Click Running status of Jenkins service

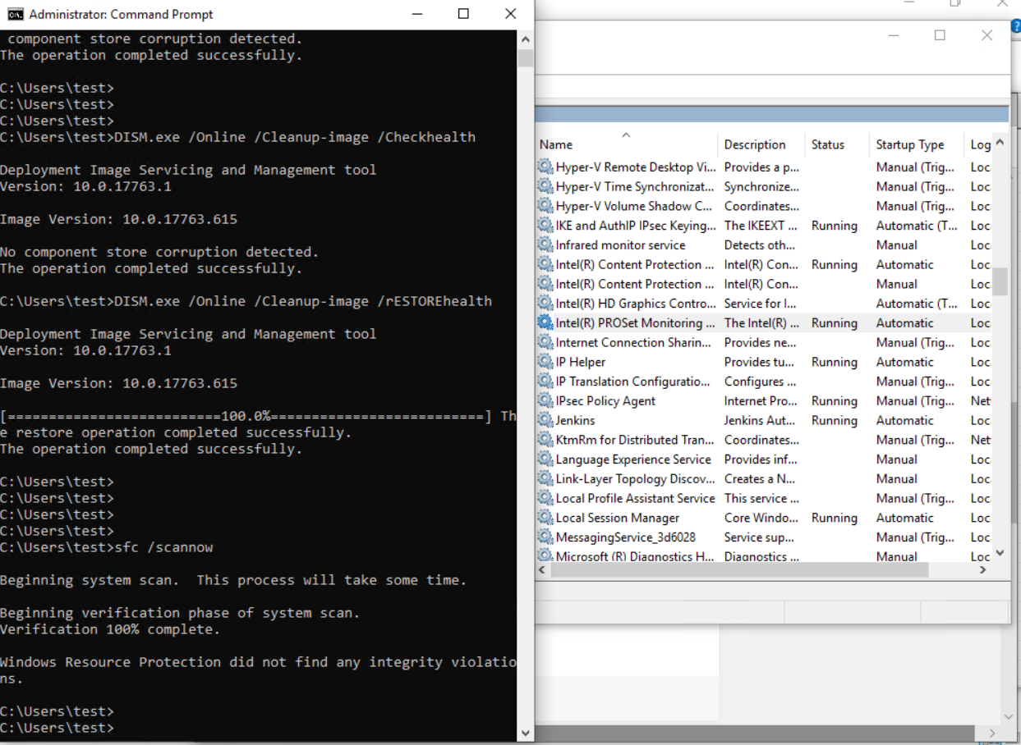point(834,420)
